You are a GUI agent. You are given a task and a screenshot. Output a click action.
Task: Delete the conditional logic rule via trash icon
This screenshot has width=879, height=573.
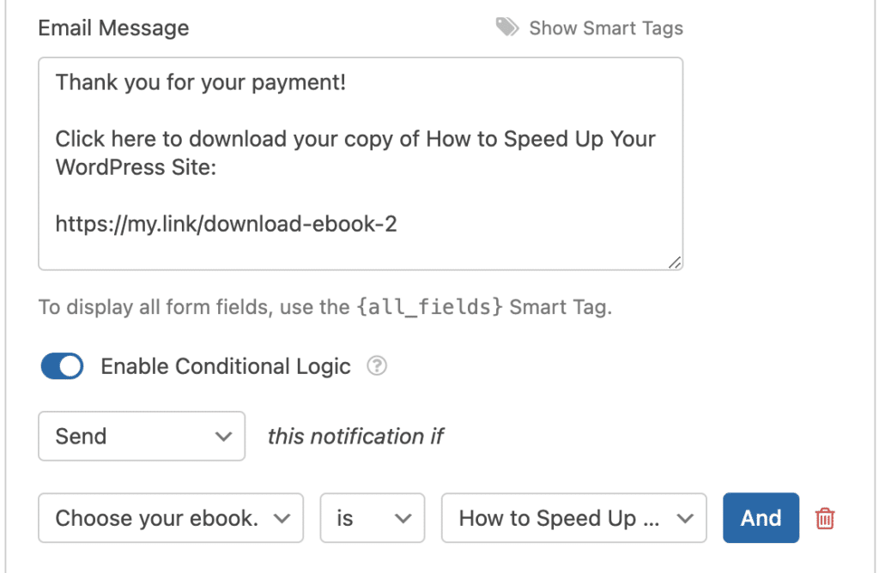(x=824, y=518)
